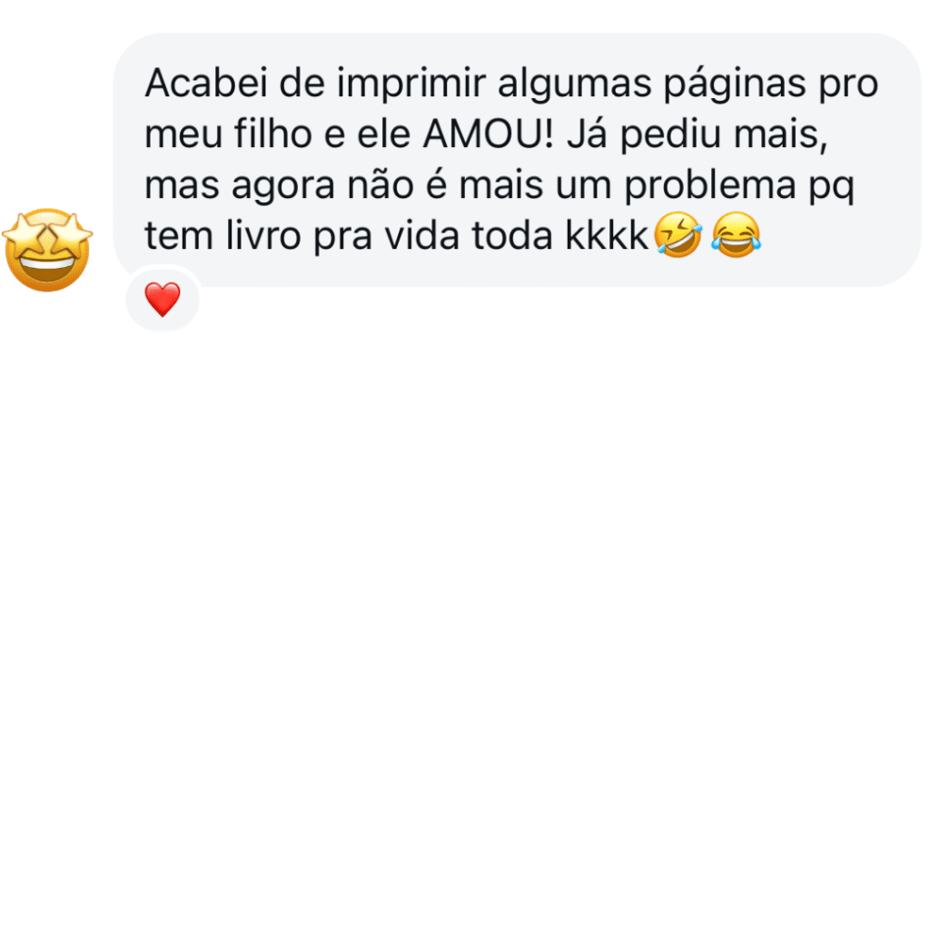
Task: Click the word "imprimir" in message
Action: [411, 83]
